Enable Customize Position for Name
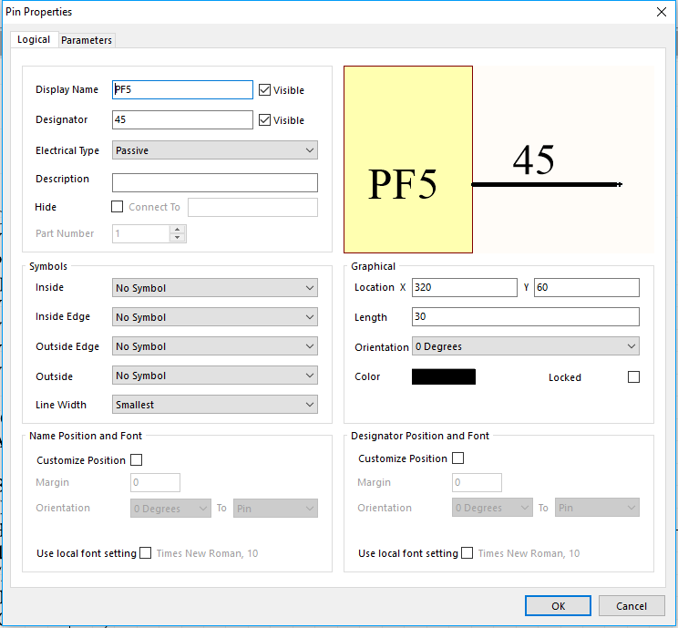678x628 pixels. [137, 460]
